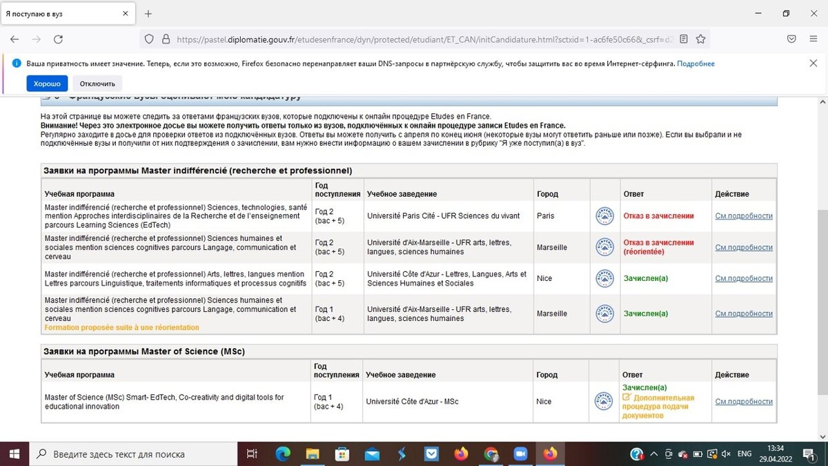Open the 'Подробнее' link in notification
The width and height of the screenshot is (828, 466).
pyautogui.click(x=696, y=64)
